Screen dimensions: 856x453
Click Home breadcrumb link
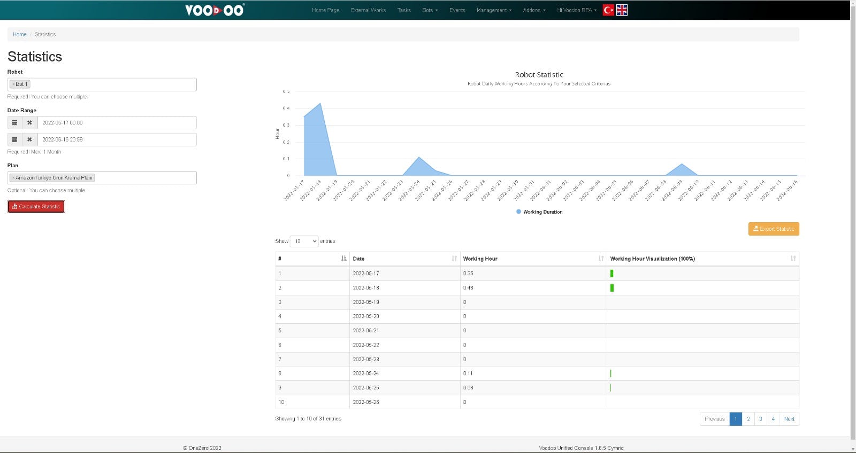[20, 34]
